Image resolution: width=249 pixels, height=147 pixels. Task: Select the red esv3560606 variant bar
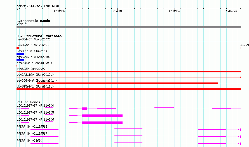127,83
